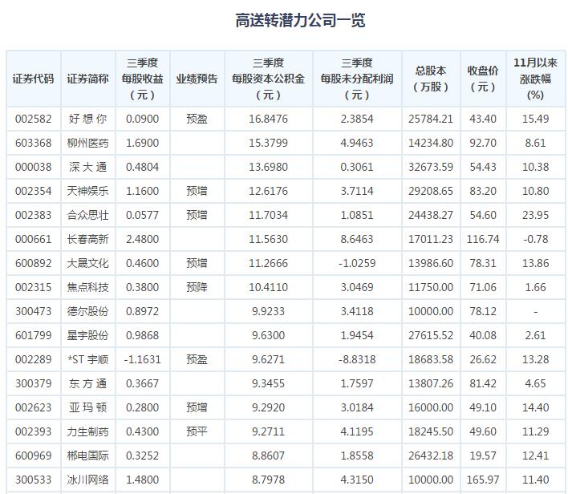Click the value 23.95 in 合众思壮 row
Screen dimensions: 568x494
(535, 215)
